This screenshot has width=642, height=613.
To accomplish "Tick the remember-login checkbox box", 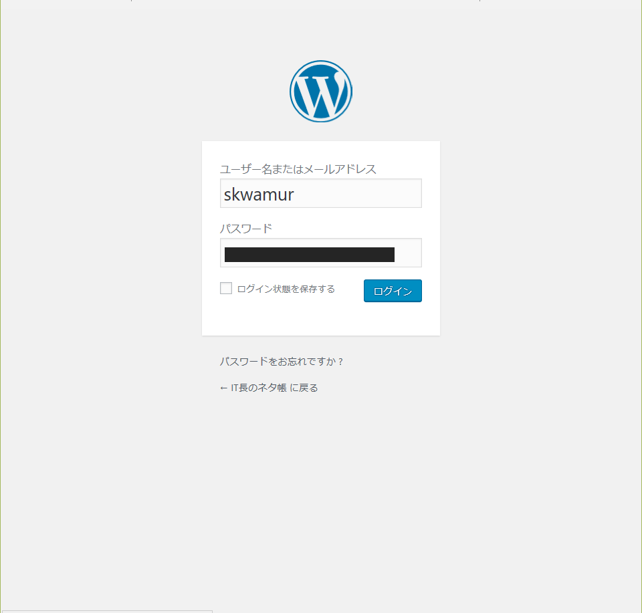I will [226, 288].
